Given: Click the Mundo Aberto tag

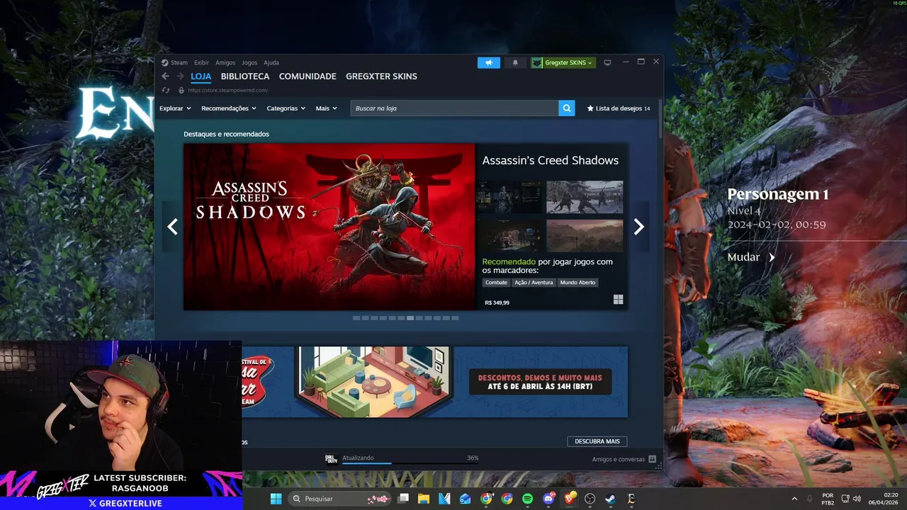Looking at the screenshot, I should 578,283.
